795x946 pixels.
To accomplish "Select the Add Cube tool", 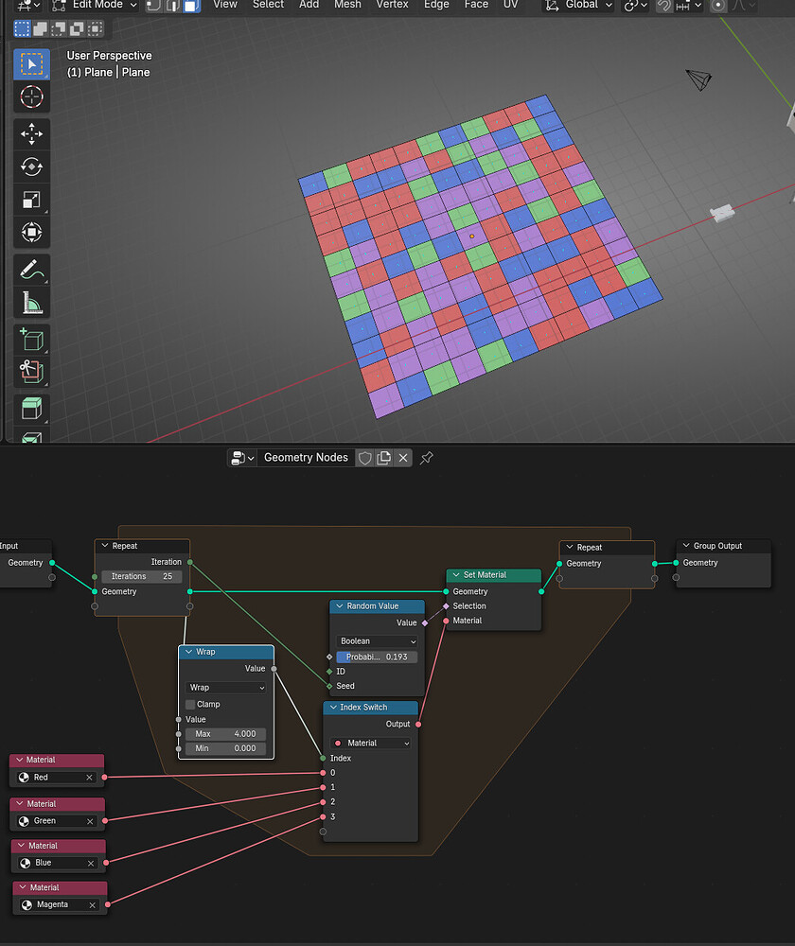I will [31, 339].
